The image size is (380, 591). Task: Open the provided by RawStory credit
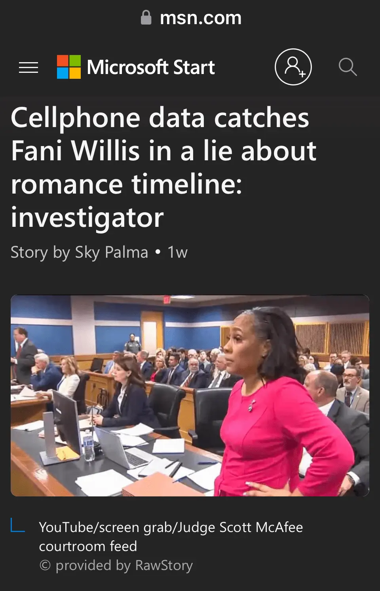[124, 565]
